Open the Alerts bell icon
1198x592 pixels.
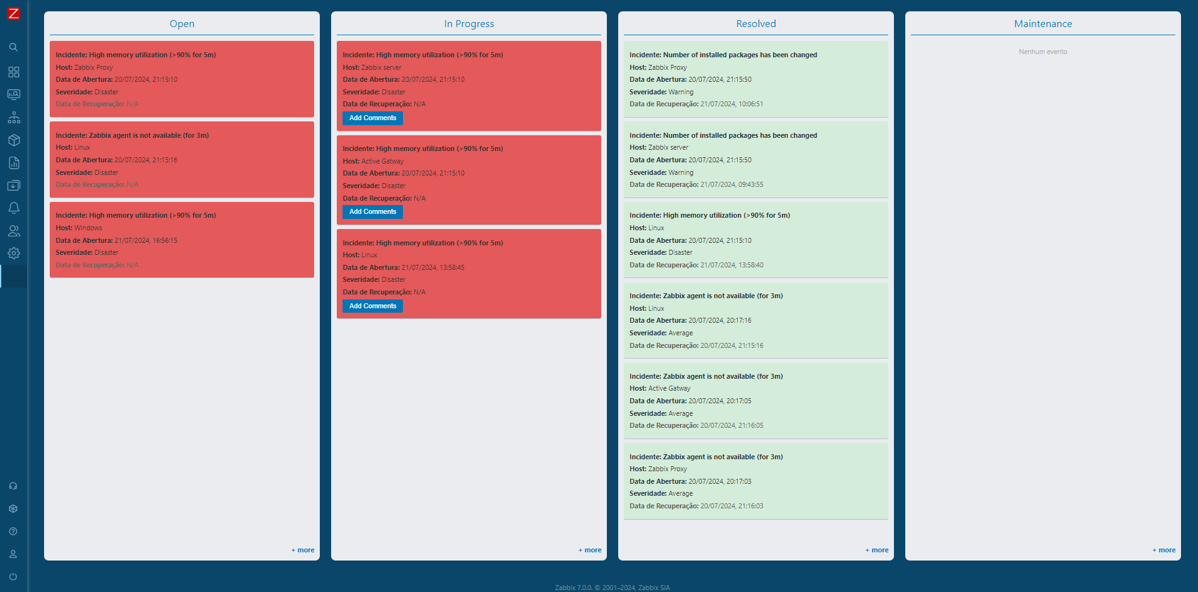13,208
